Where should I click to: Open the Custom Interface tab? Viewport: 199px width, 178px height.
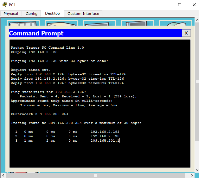(83, 14)
